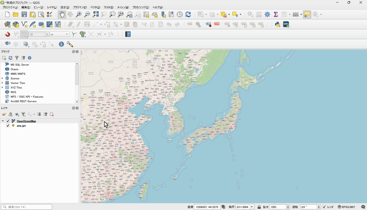Open the Temporal Controller clock icon
Screen dimensions: 367x210
pyautogui.click(x=179, y=15)
